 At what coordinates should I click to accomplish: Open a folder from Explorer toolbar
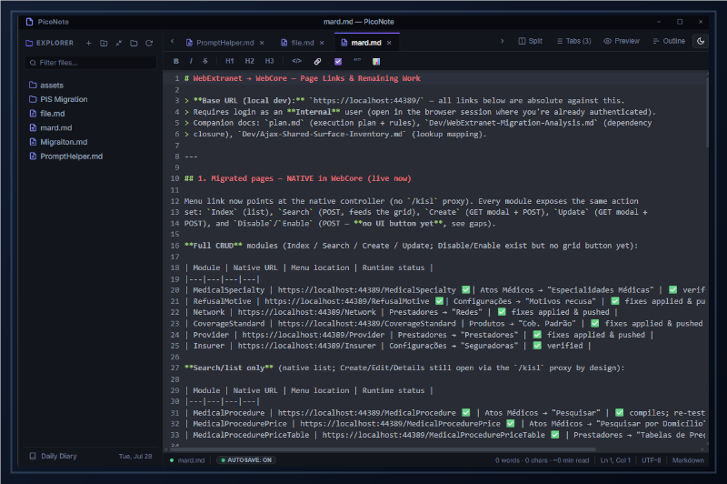[134, 43]
